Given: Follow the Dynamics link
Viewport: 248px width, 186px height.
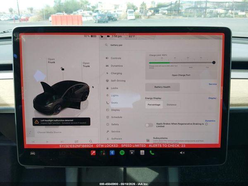Looking at the screenshot, I should (210, 121).
